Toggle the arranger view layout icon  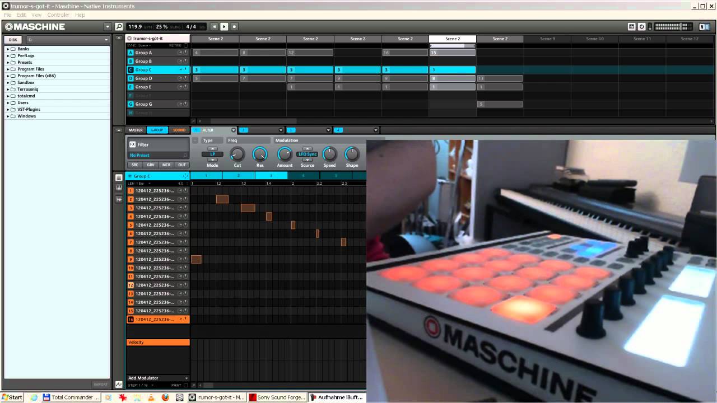coord(631,26)
